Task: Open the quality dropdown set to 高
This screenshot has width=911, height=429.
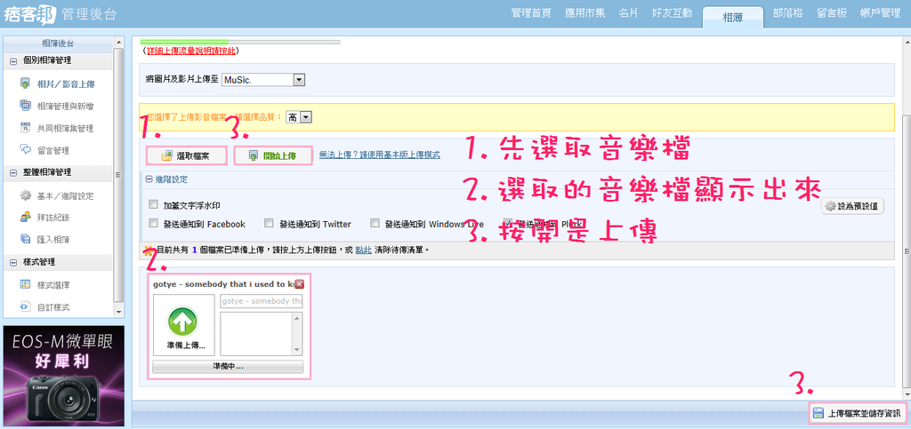Action: (299, 117)
